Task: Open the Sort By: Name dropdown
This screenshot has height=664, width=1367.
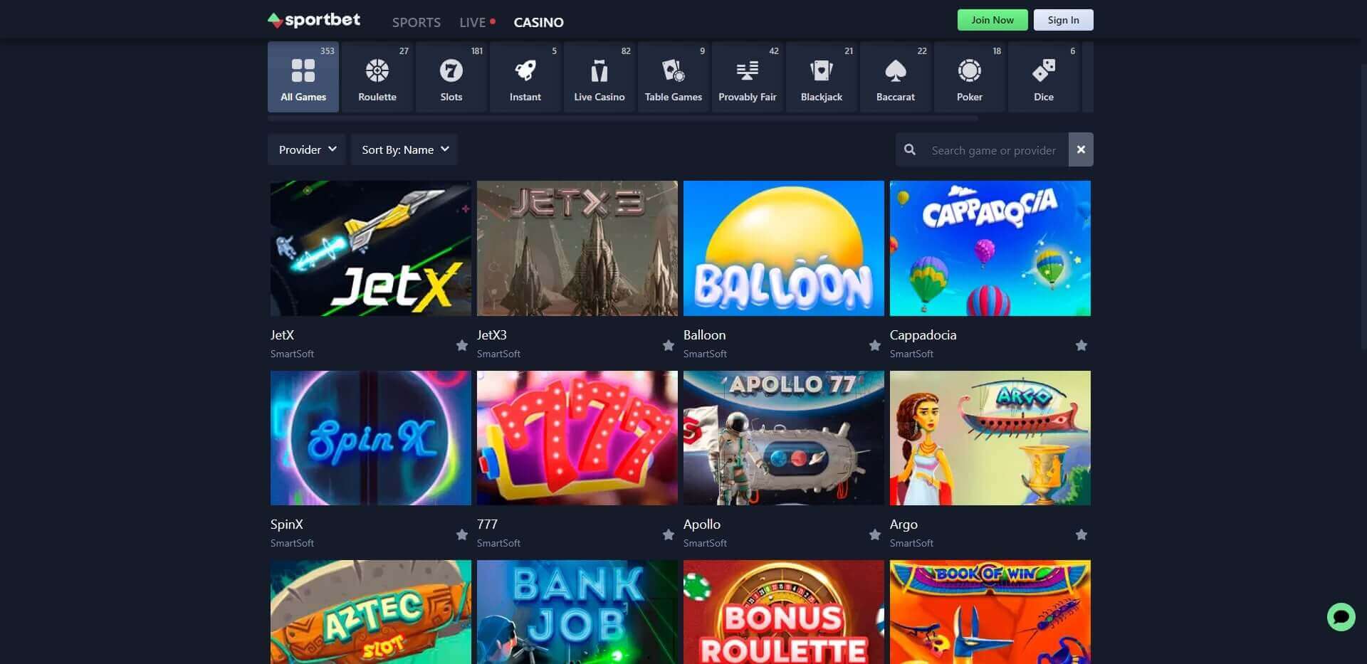Action: [404, 149]
